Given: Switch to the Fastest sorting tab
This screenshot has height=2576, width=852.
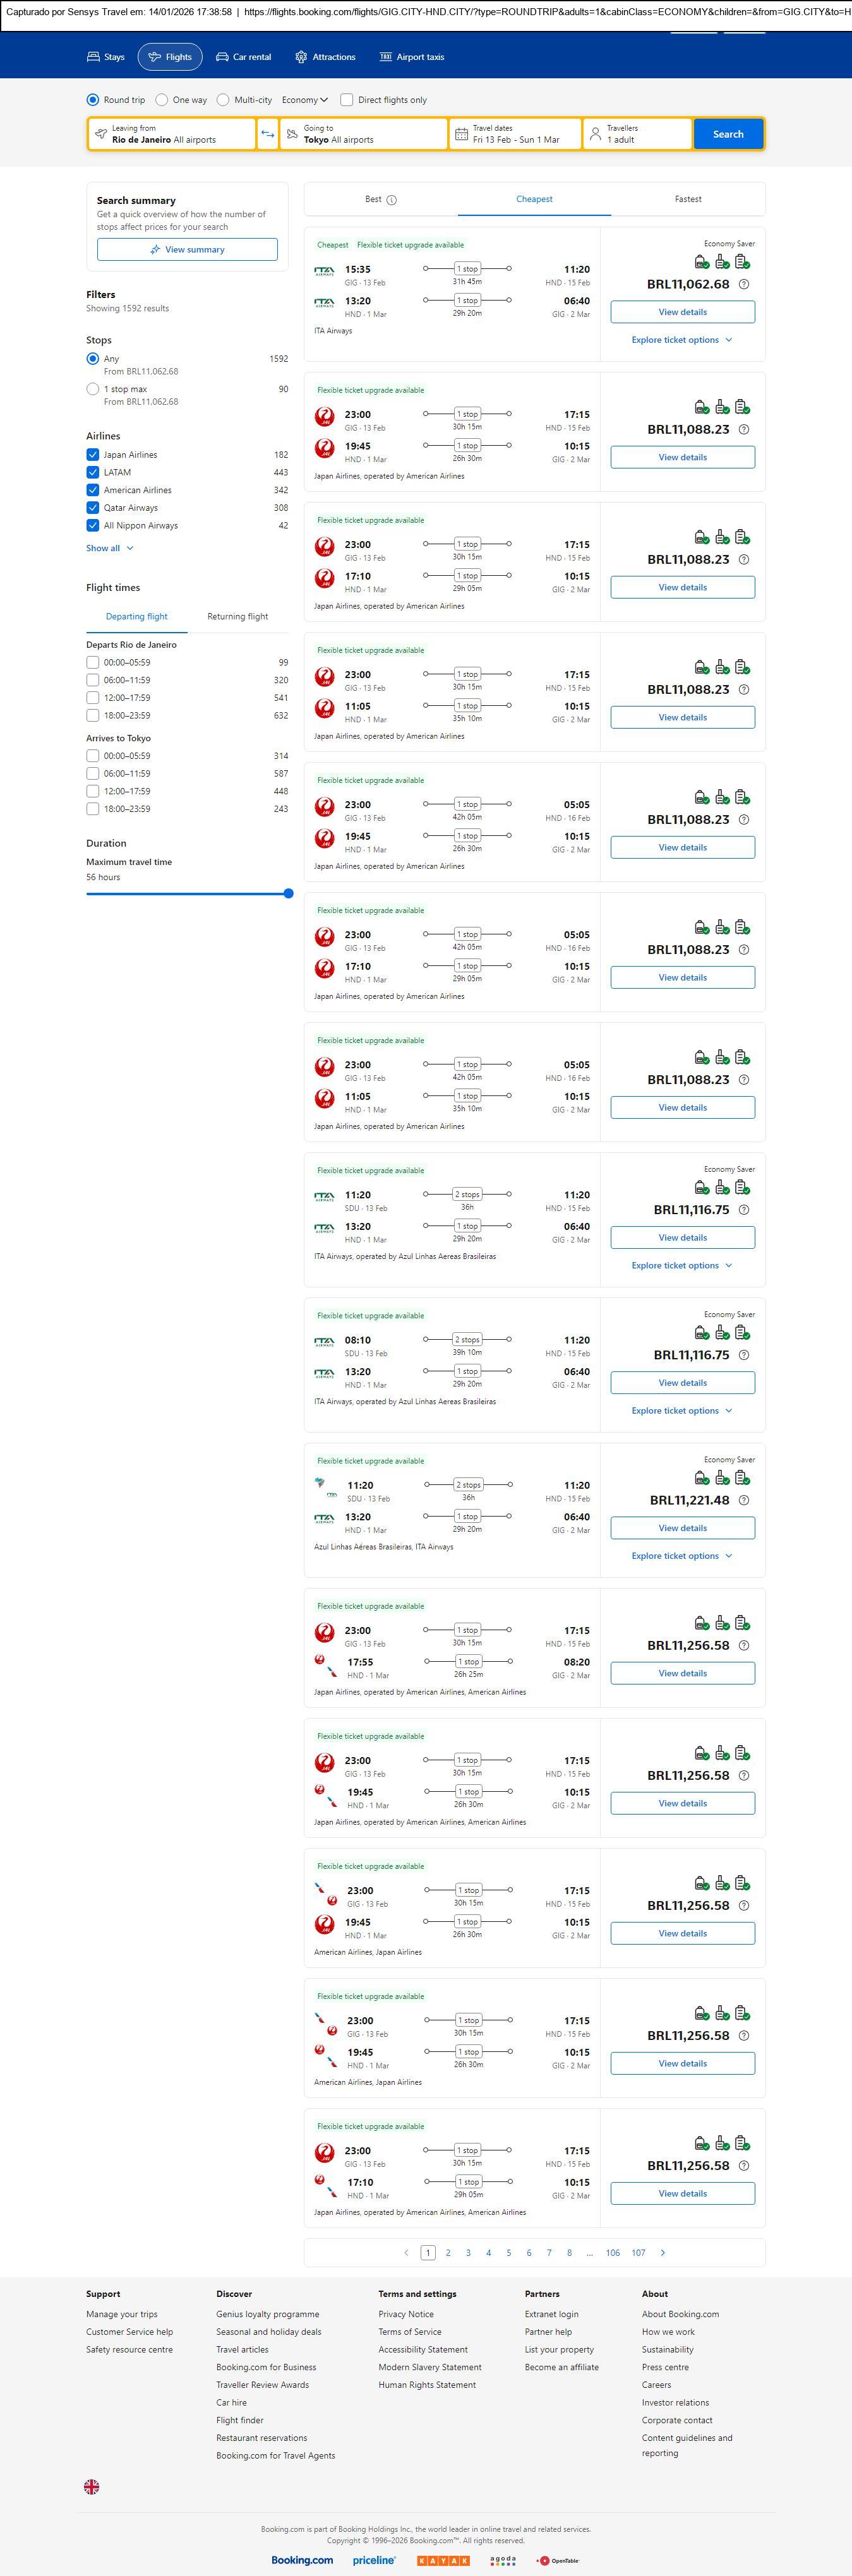Looking at the screenshot, I should pyautogui.click(x=687, y=199).
